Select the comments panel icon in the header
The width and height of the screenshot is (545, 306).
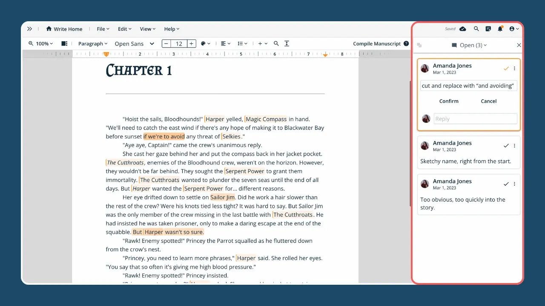tap(488, 29)
